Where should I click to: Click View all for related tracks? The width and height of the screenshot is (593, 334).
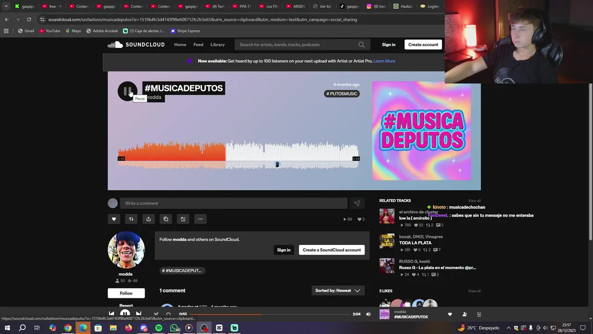click(x=474, y=201)
